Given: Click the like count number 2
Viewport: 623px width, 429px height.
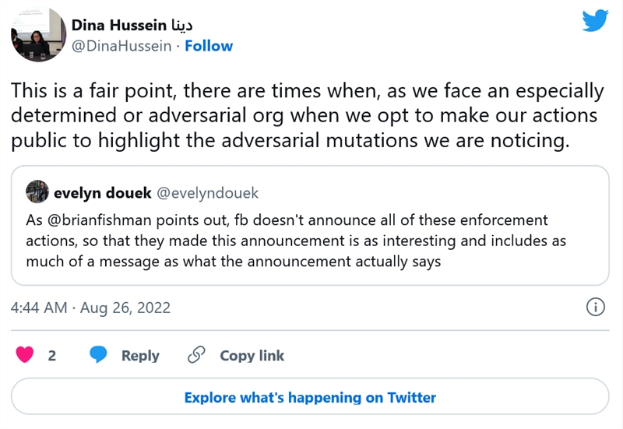Looking at the screenshot, I should (52, 356).
